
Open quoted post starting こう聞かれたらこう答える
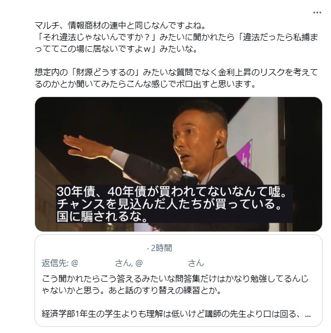pyautogui.click(x=179, y=281)
